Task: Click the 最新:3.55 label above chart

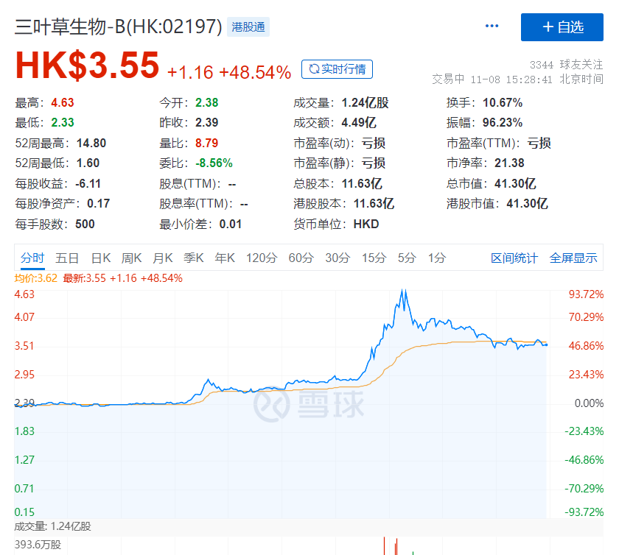Action: click(85, 278)
